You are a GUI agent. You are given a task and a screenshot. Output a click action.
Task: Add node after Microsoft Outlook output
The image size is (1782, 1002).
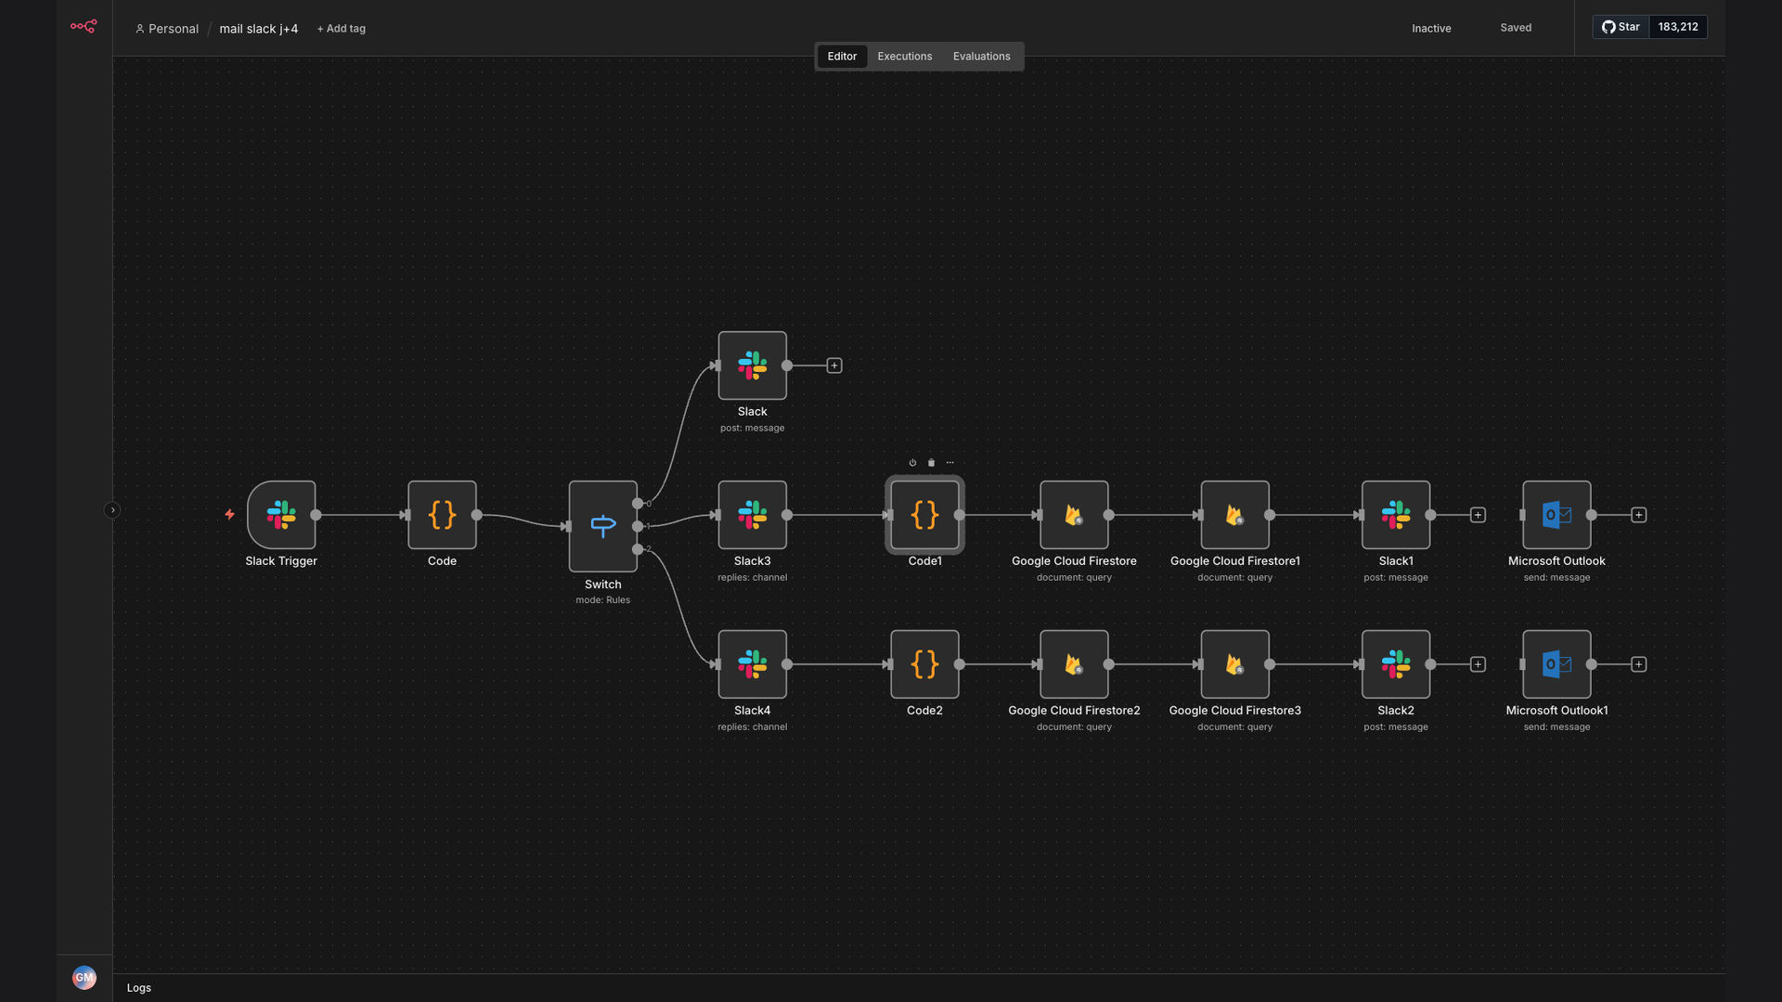[x=1639, y=515]
